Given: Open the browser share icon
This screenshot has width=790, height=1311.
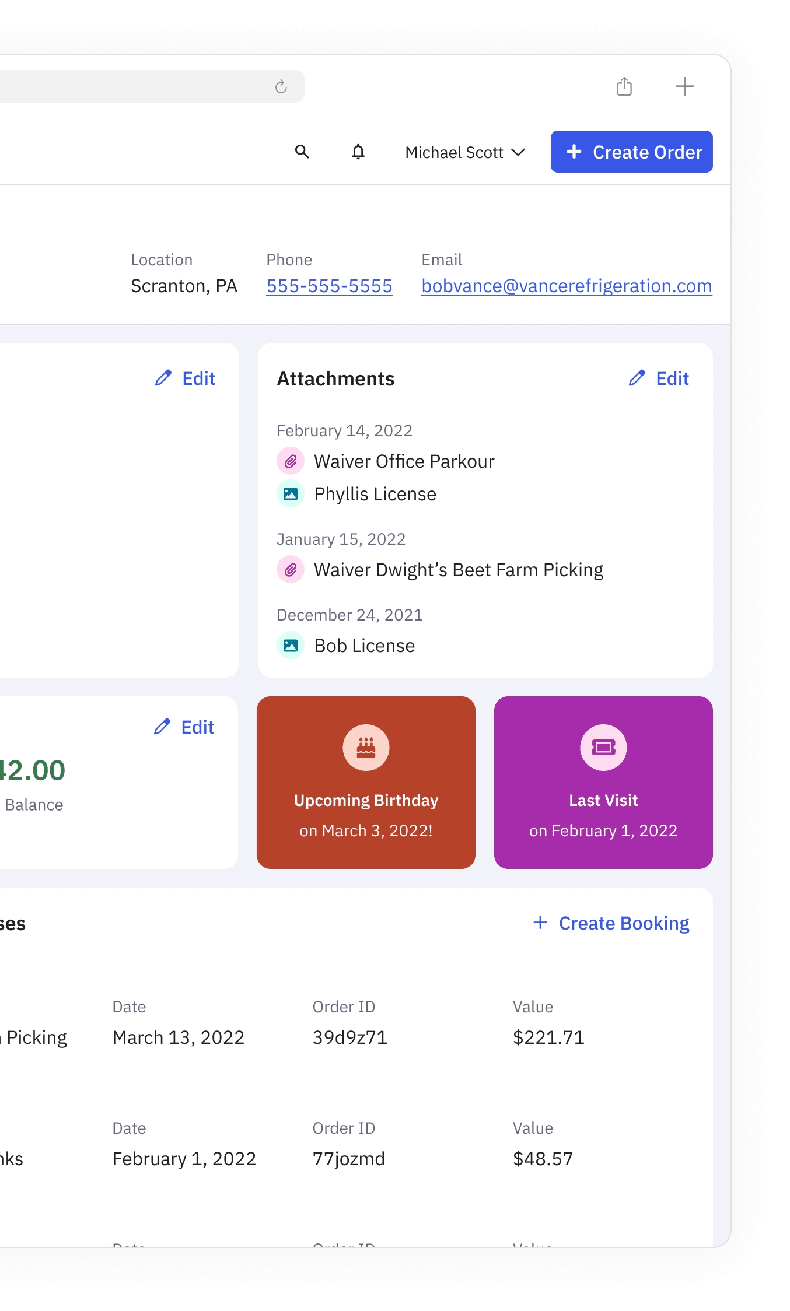Looking at the screenshot, I should coord(624,86).
